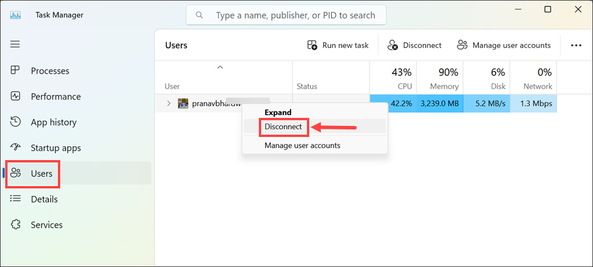This screenshot has width=593, height=267.
Task: Open the App history page
Action: point(53,123)
